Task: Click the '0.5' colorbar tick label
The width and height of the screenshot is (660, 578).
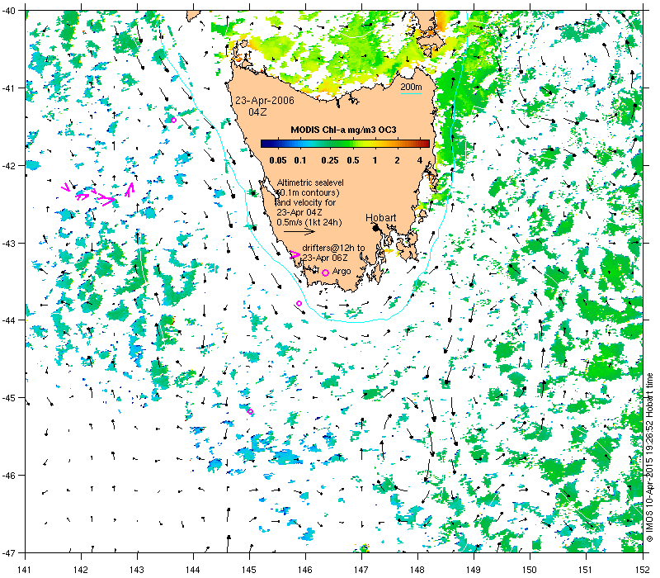Action: click(353, 160)
